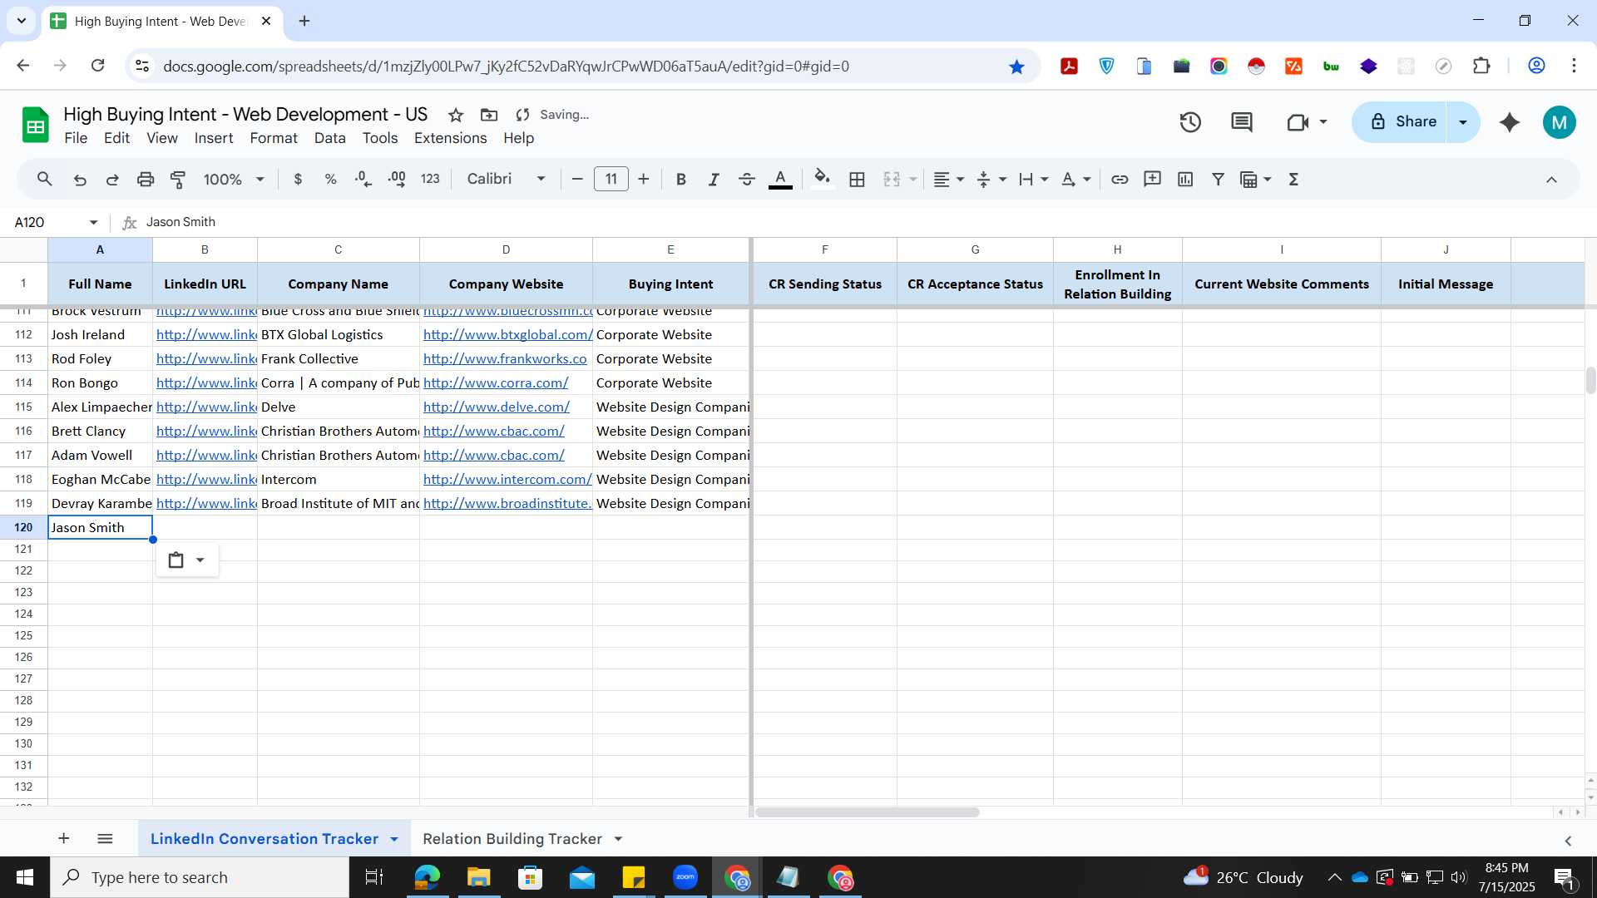Switch to Relation Building Tracker sheet
Viewport: 1597px width, 898px height.
click(512, 839)
